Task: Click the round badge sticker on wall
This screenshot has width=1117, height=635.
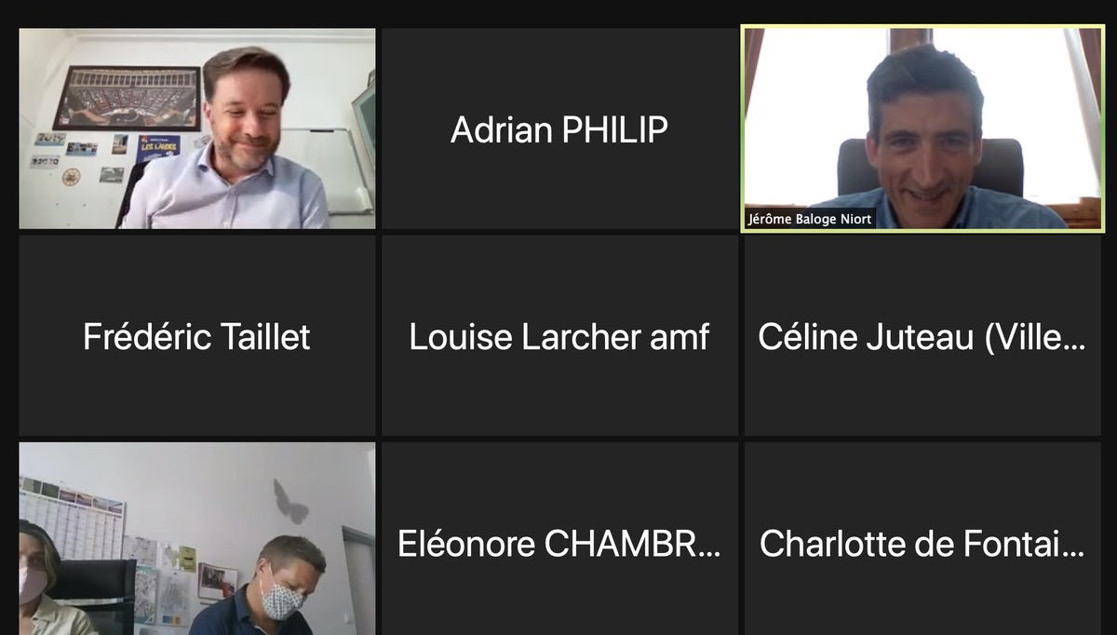Action: [x=72, y=176]
